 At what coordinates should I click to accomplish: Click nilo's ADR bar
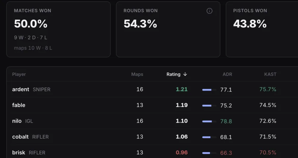(x=209, y=121)
